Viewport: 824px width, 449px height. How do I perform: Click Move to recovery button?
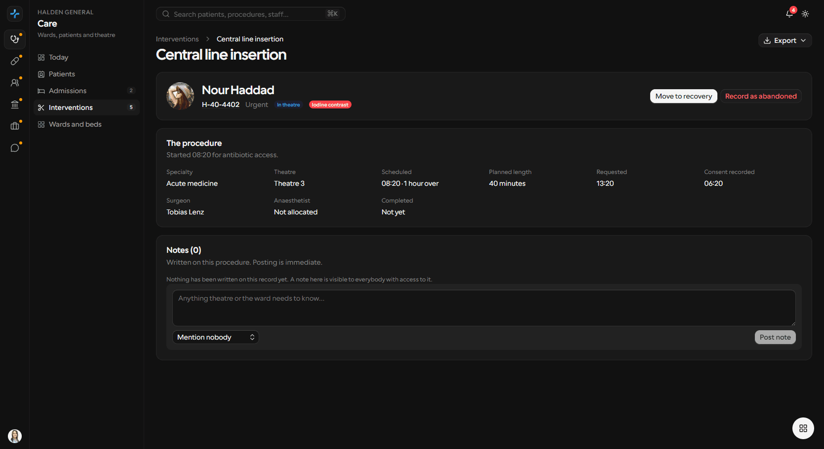point(683,96)
